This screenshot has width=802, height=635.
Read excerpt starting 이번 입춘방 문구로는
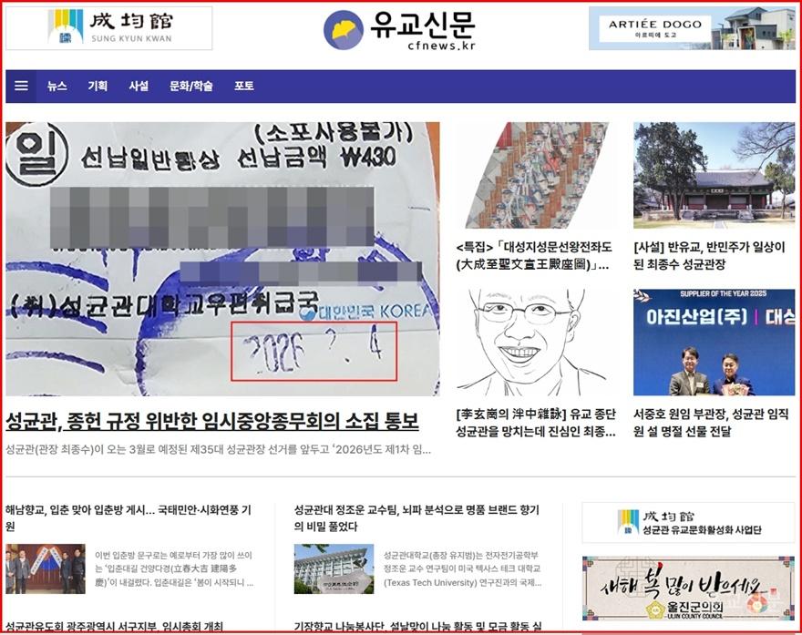[x=174, y=568]
